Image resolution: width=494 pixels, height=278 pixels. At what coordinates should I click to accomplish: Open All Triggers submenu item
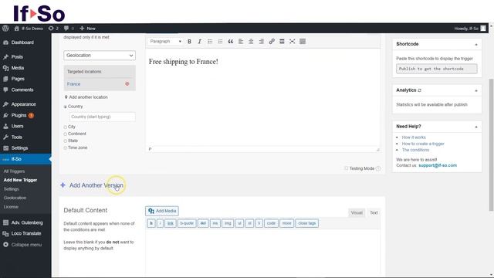[14, 171]
